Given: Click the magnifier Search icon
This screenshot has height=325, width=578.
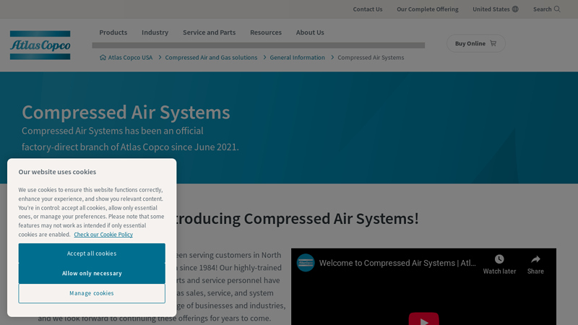Looking at the screenshot, I should point(557,9).
